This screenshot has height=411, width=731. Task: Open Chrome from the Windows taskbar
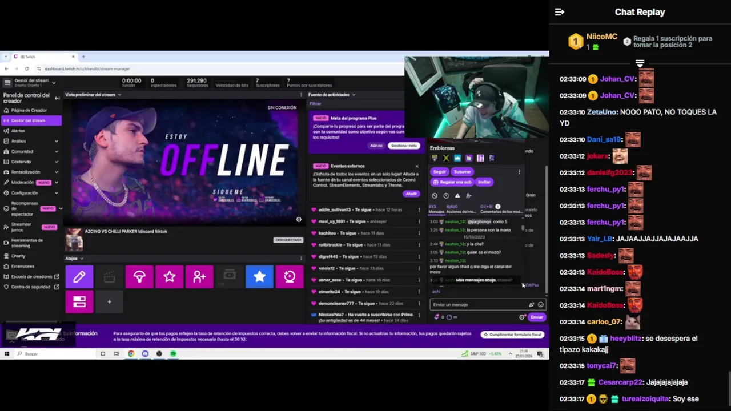coord(131,354)
